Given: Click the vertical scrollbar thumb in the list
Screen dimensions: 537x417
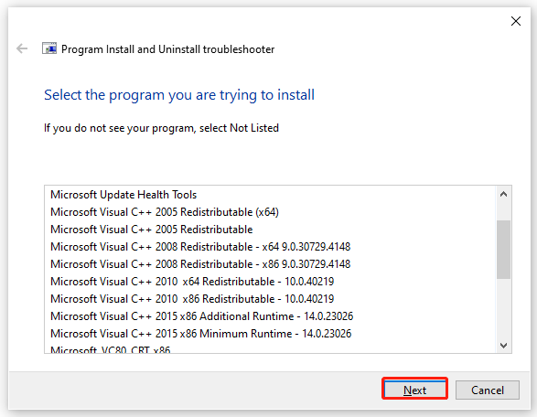Looking at the screenshot, I should 503,250.
